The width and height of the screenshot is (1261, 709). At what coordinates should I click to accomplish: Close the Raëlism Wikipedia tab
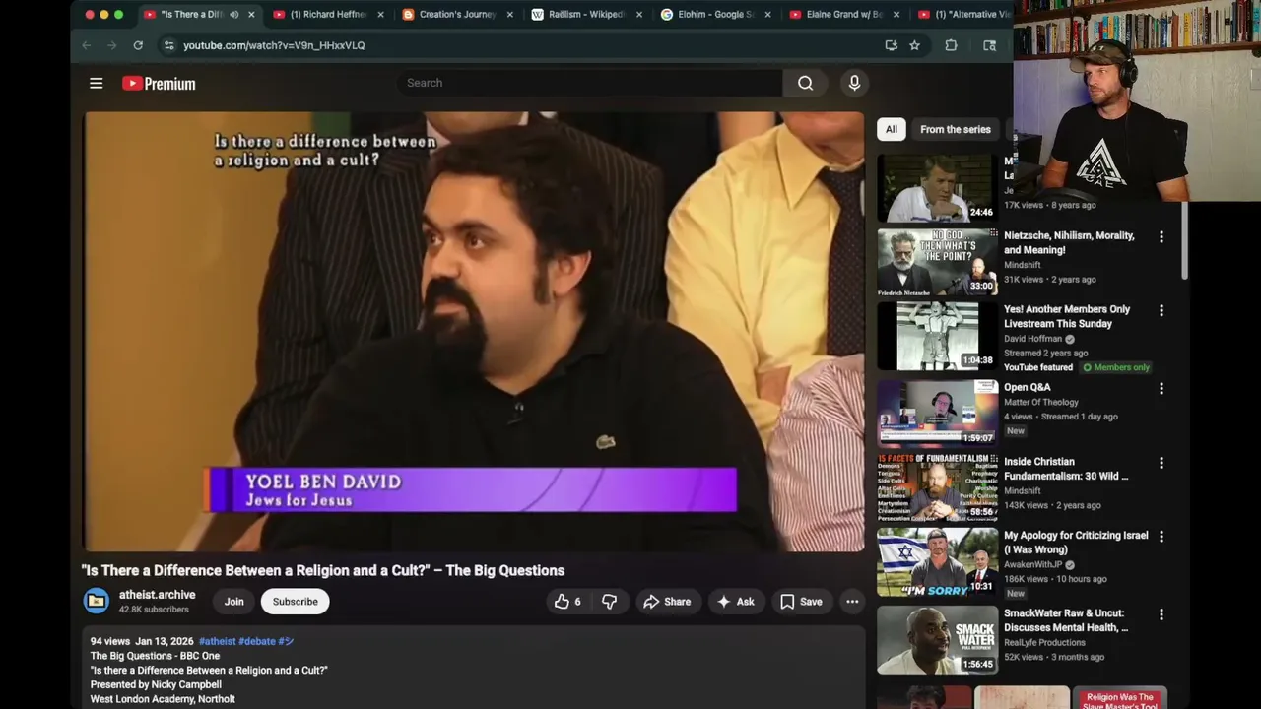[x=639, y=15]
